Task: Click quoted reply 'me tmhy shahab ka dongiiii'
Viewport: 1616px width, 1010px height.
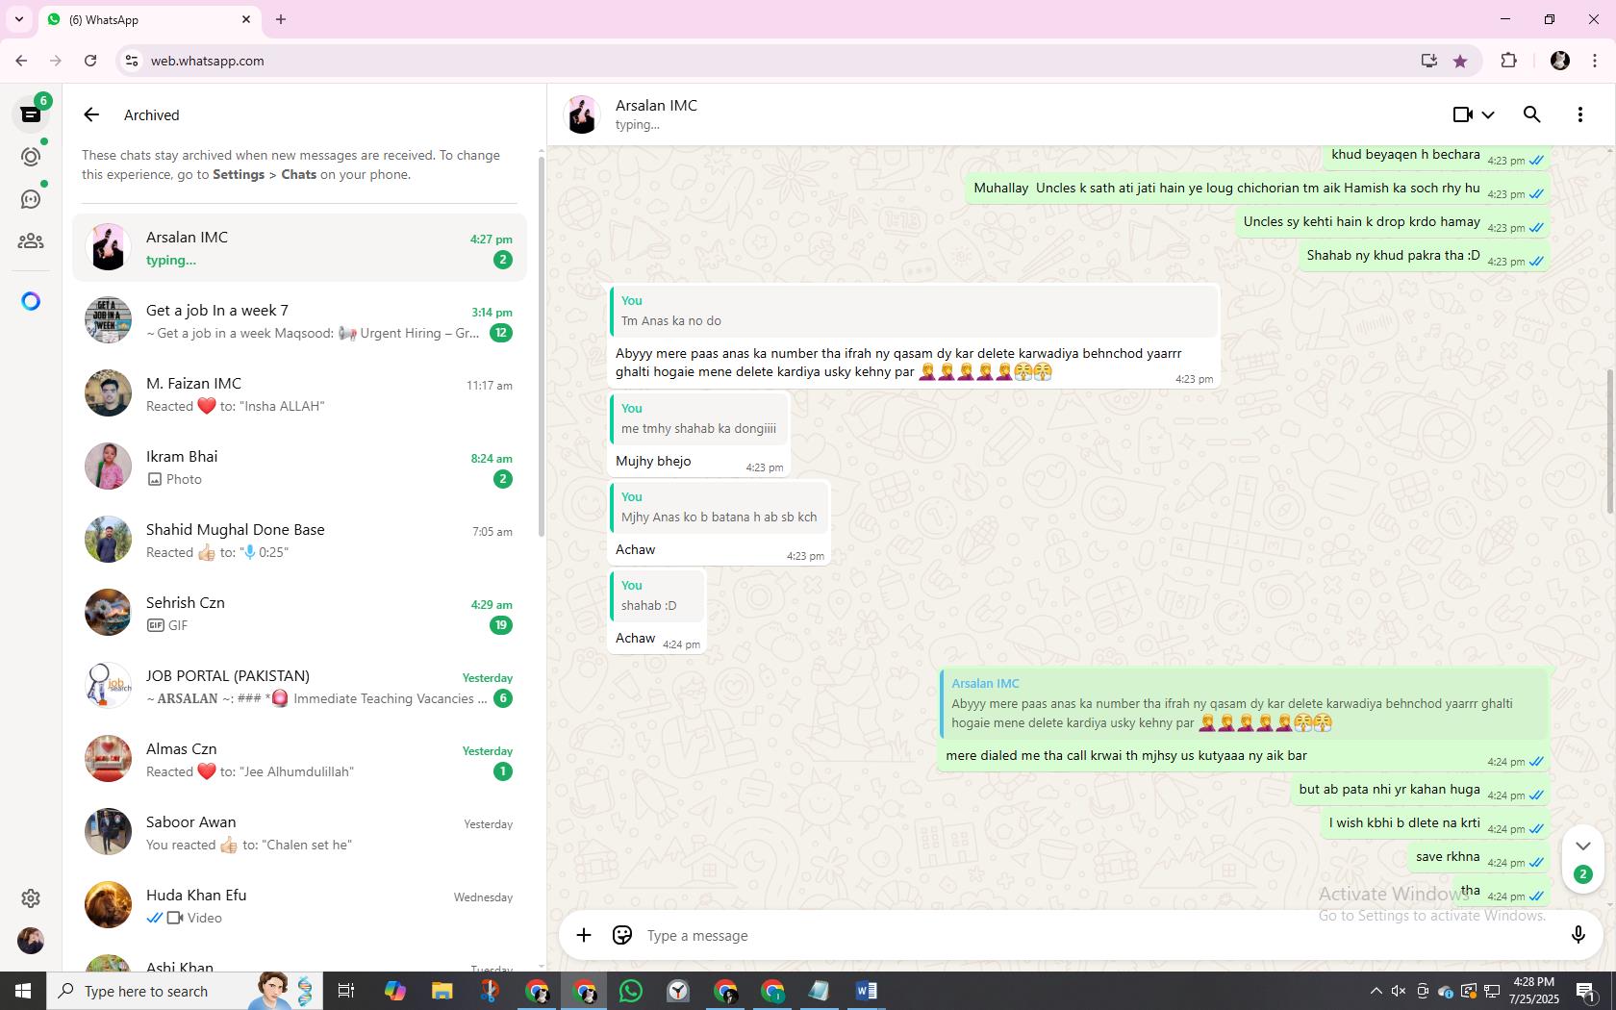Action: (x=698, y=419)
